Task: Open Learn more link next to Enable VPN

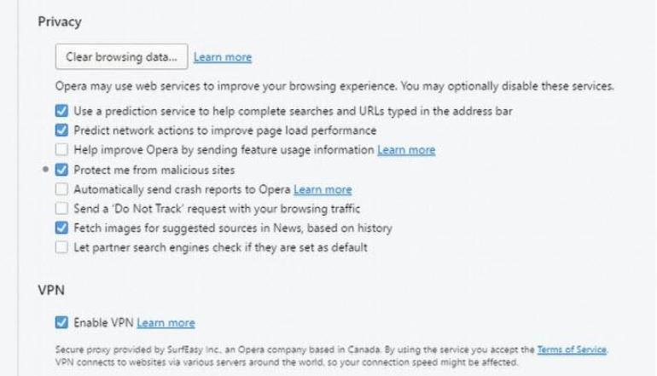Action: [166, 322]
